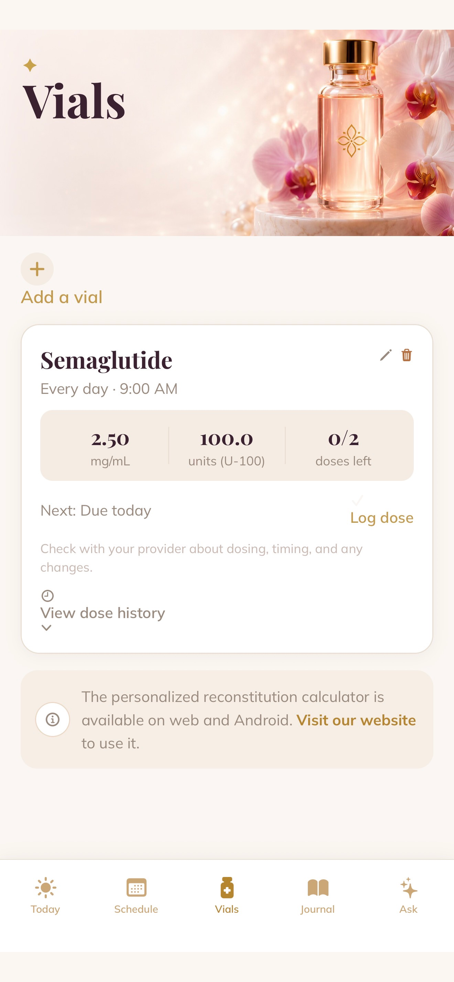Screen dimensions: 454x982
Task: Click the Add a vial text
Action: click(x=62, y=297)
